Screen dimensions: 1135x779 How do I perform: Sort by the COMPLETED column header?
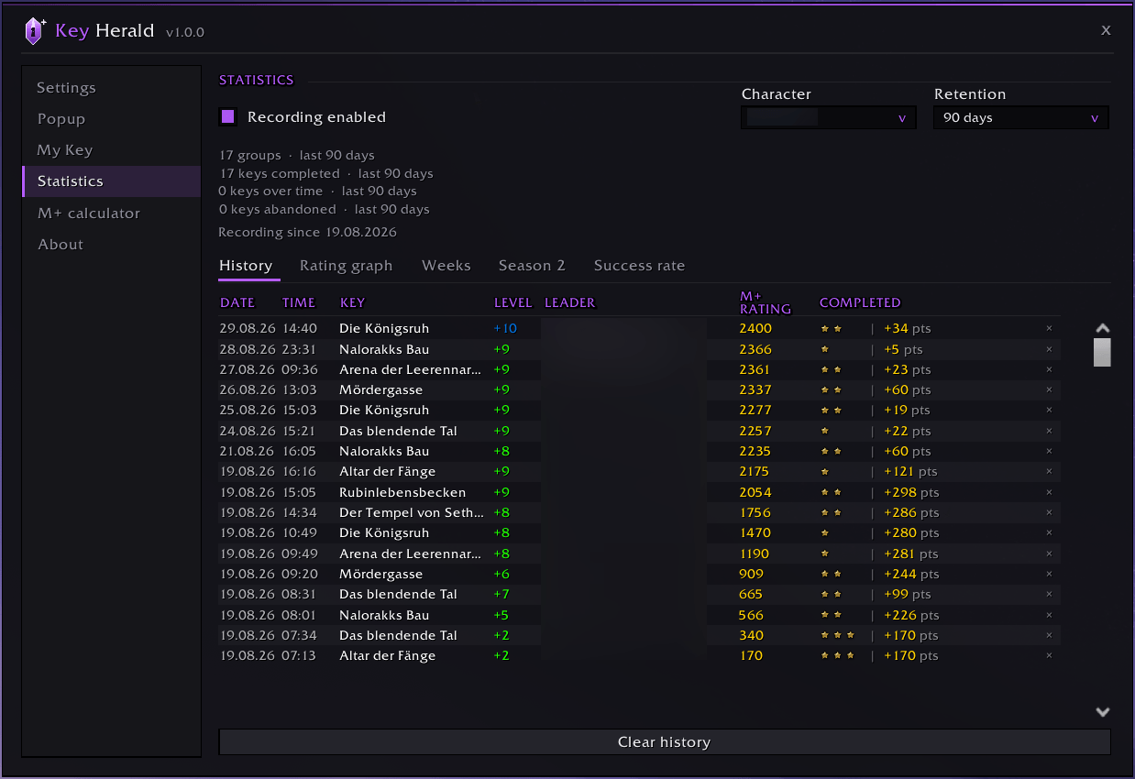click(x=860, y=302)
